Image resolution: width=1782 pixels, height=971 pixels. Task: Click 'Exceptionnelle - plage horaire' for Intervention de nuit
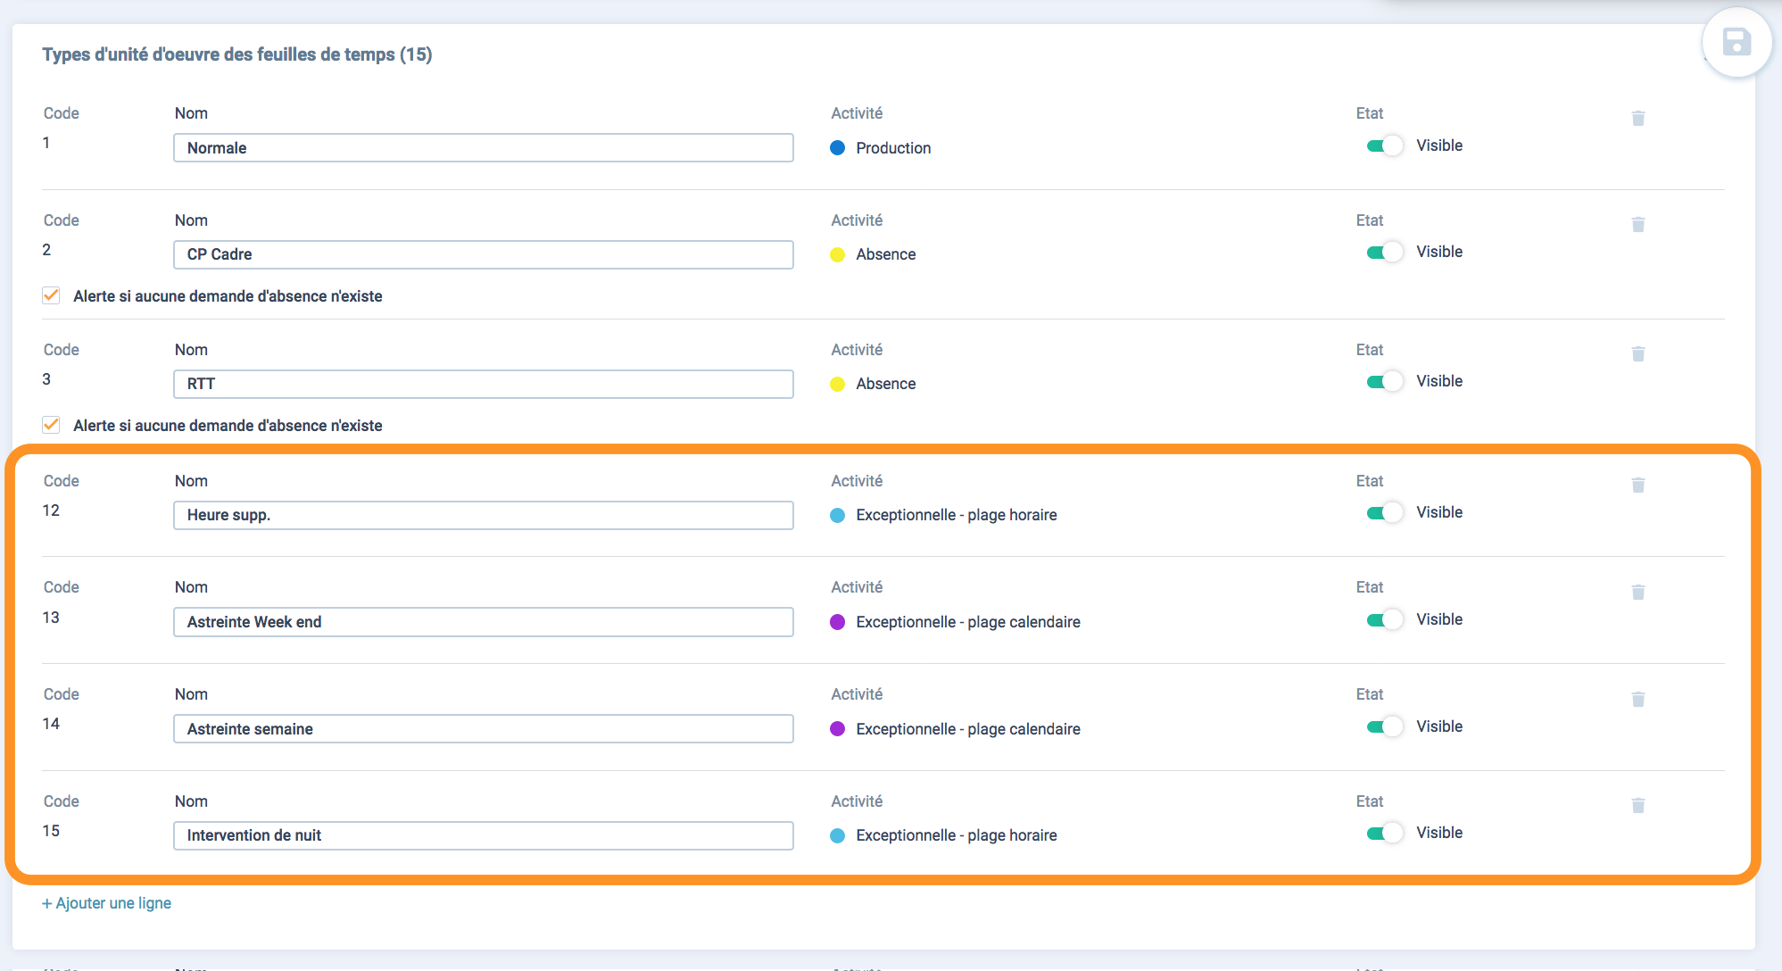[x=957, y=835]
